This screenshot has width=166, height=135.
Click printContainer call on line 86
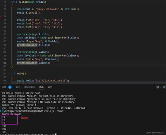pyautogui.click(x=27, y=45)
